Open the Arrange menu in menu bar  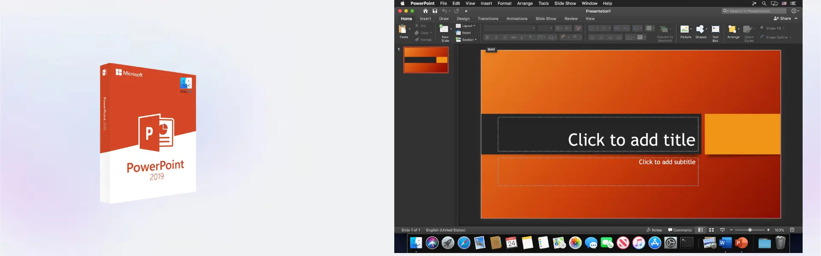[525, 3]
